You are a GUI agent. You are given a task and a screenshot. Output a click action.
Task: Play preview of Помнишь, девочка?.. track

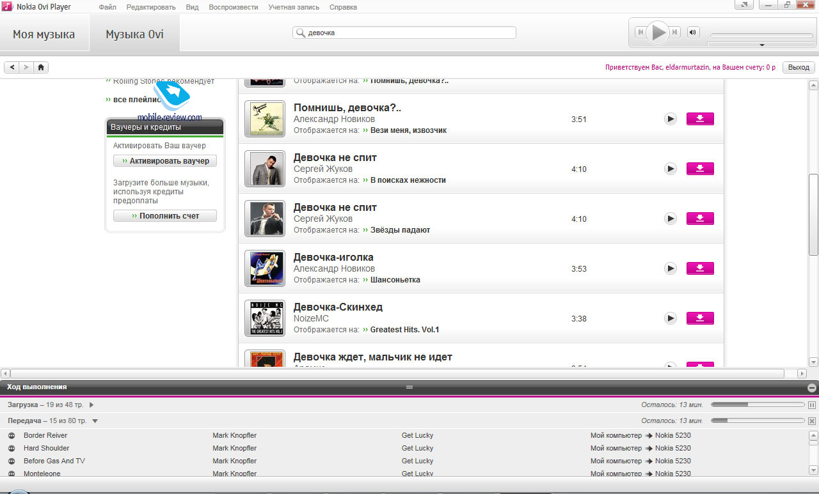tap(670, 119)
